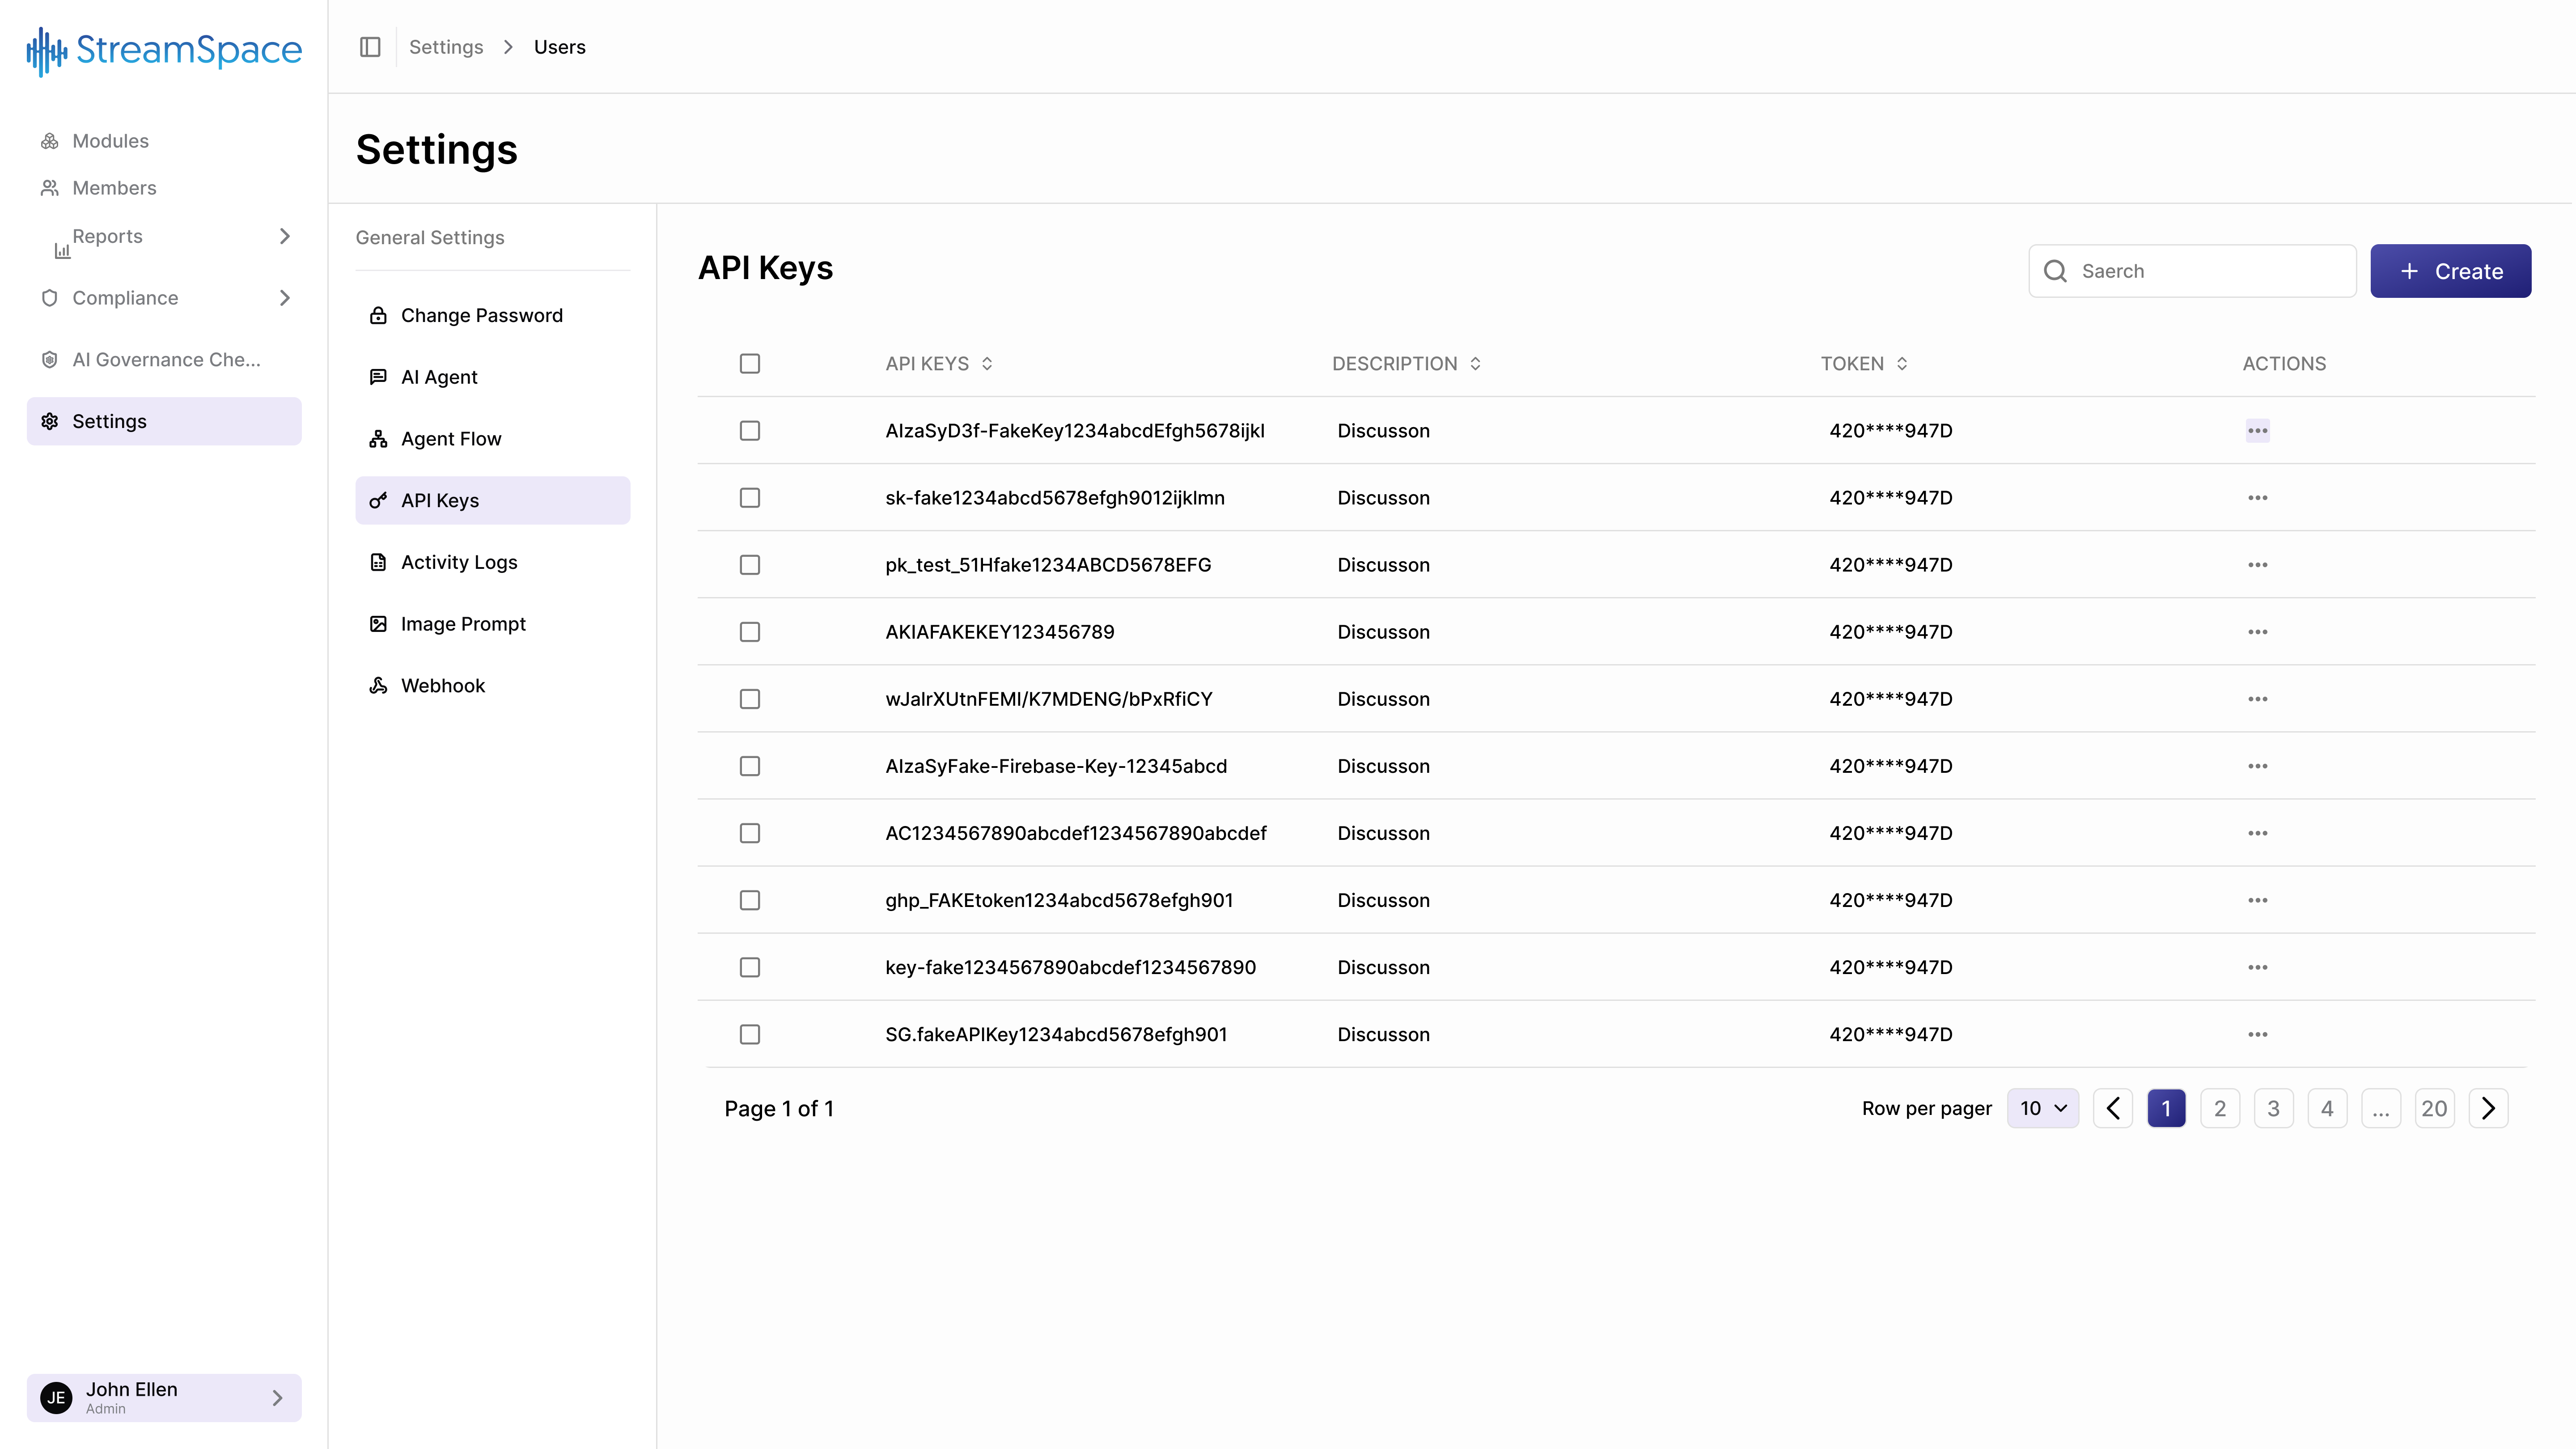Image resolution: width=2576 pixels, height=1449 pixels.
Task: Open Agent Flow settings
Action: tap(492, 439)
